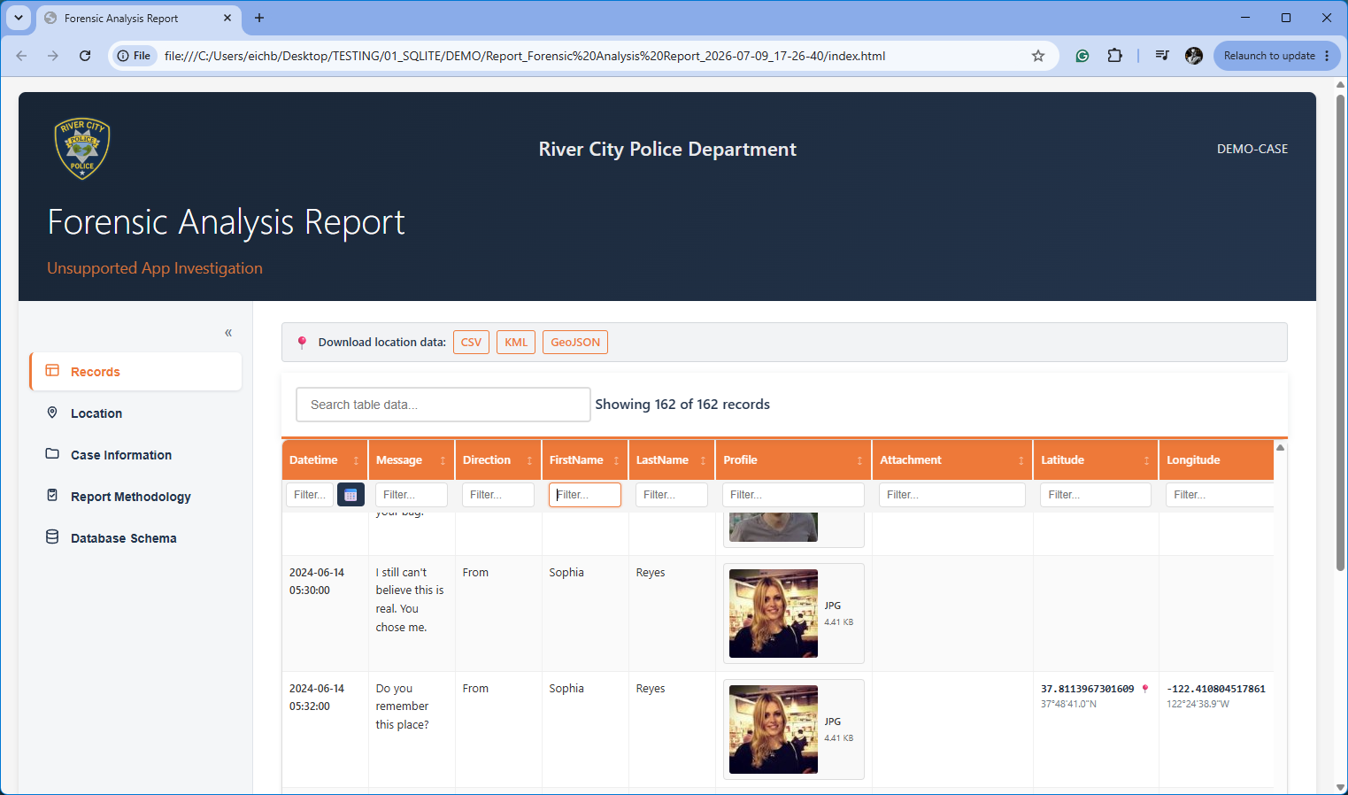Sort by the LastName column arrows

click(x=703, y=460)
